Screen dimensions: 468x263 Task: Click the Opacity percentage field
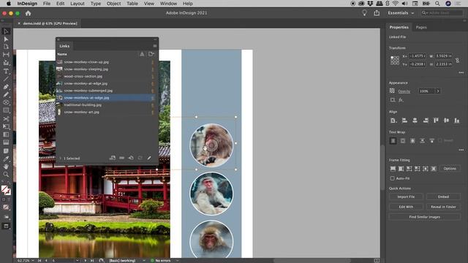(x=426, y=91)
